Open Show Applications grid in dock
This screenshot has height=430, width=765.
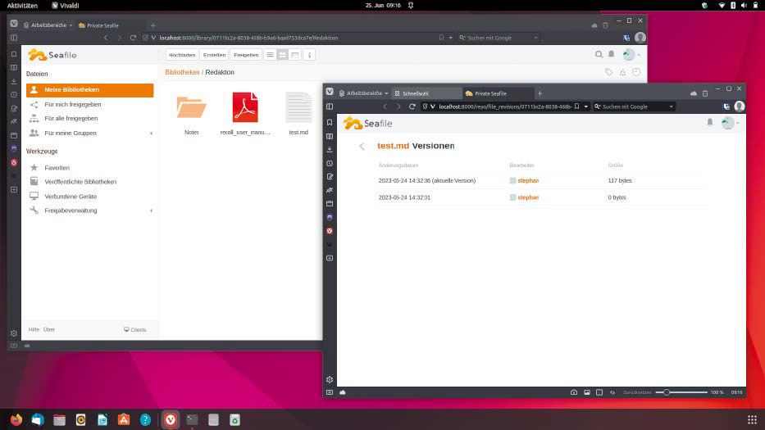[752, 419]
